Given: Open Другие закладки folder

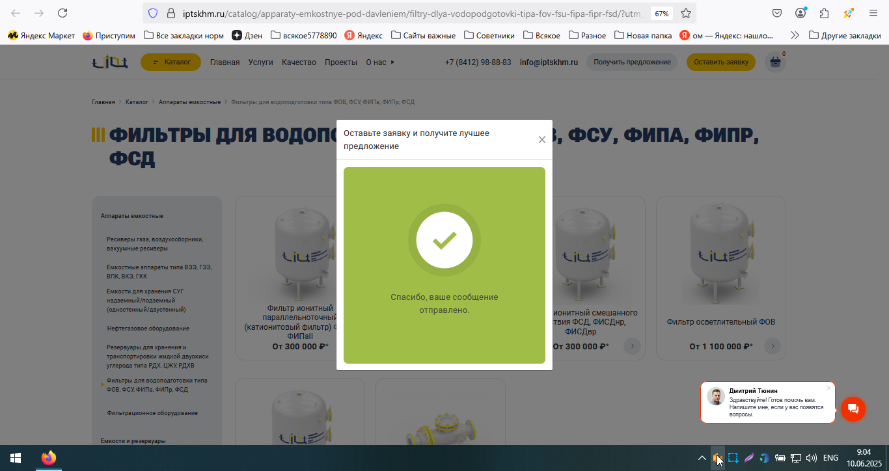Looking at the screenshot, I should tap(845, 36).
